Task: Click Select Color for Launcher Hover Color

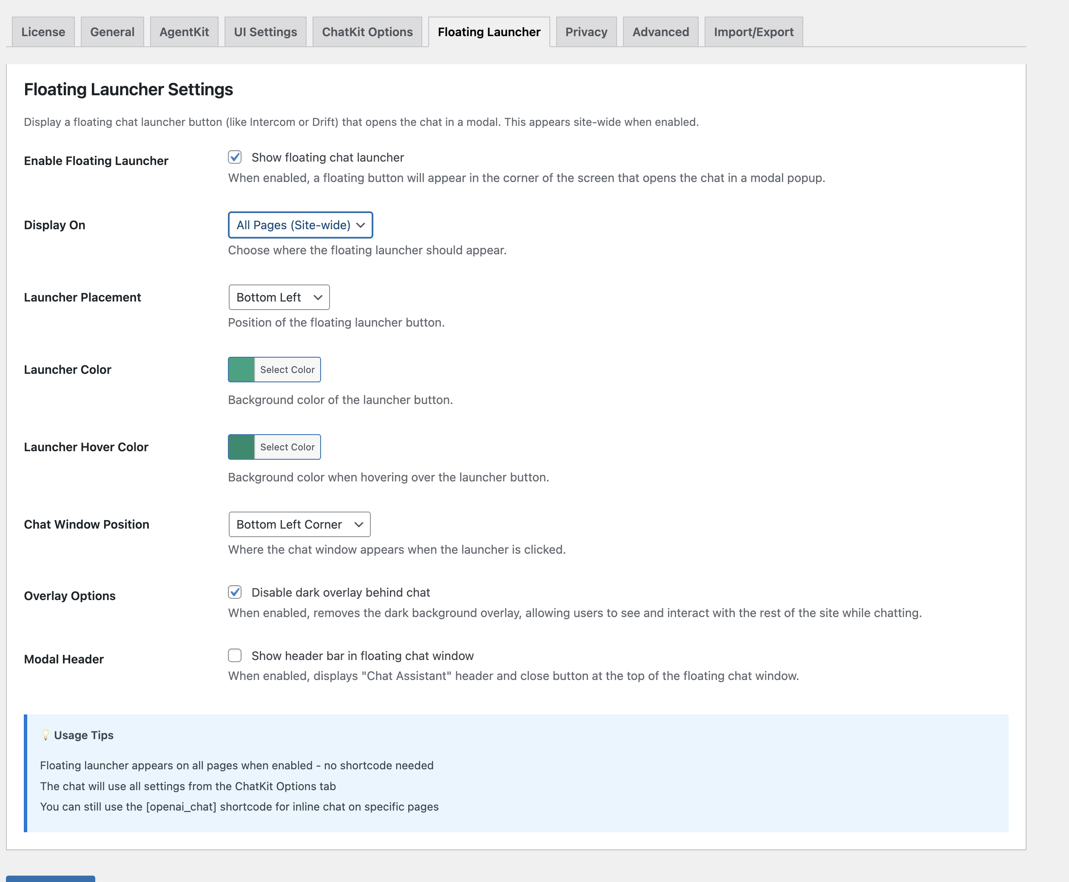Action: 287,447
